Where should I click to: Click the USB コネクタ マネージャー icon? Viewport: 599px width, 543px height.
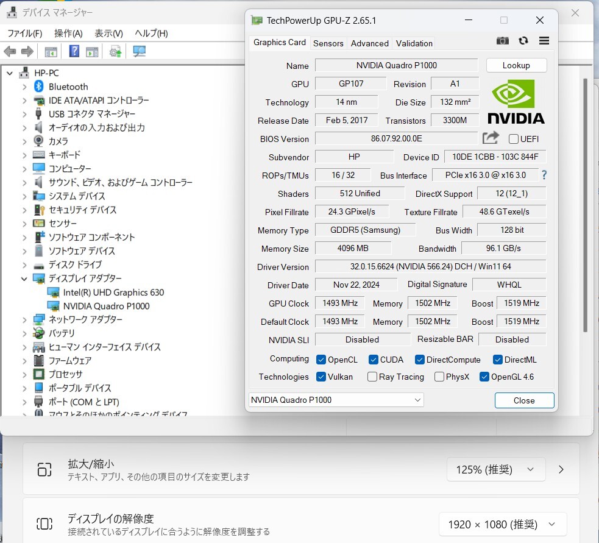[38, 114]
